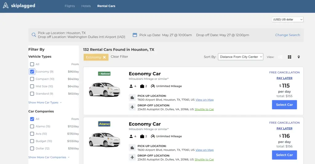The image size is (315, 164).
Task: Click the '132 Rental Cars Found in Houston, TX' heading
Action: coord(118,50)
